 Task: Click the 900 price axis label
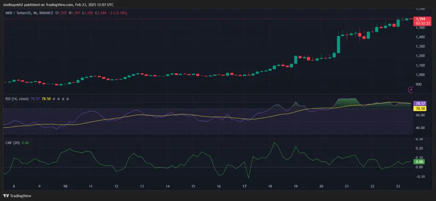(419, 84)
